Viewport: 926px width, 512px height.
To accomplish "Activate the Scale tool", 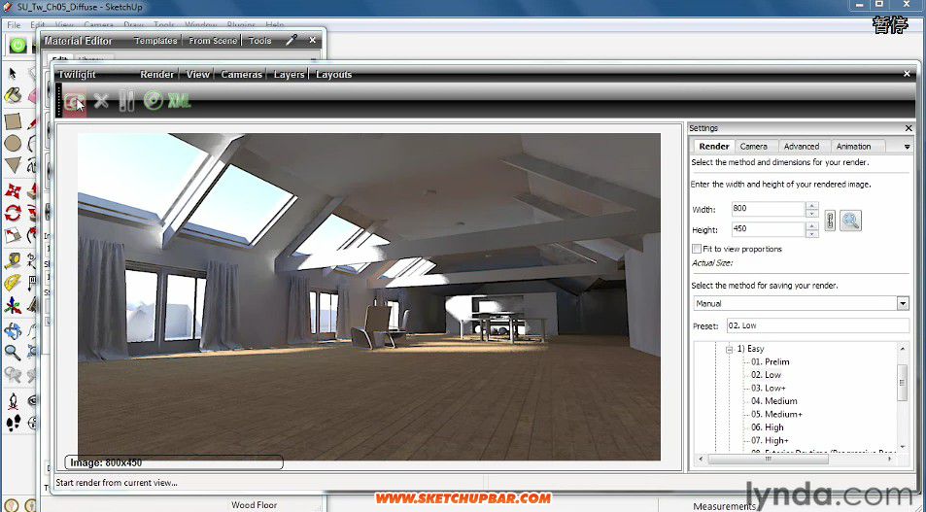I will [x=13, y=235].
